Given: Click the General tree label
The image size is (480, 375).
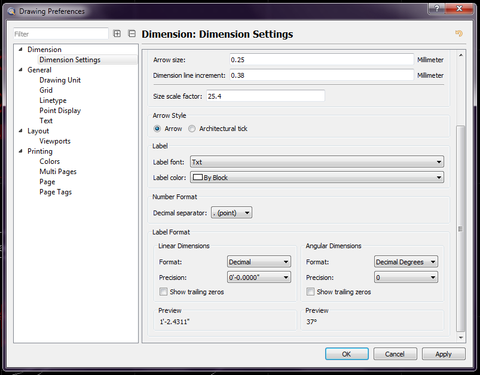Looking at the screenshot, I should point(39,70).
